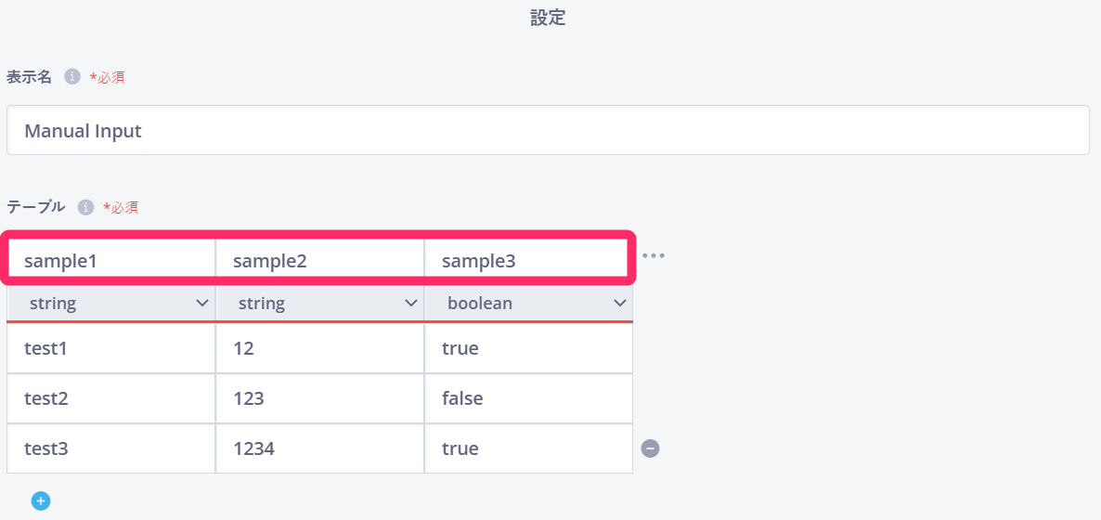Add a new row with blue plus icon

coord(41,501)
